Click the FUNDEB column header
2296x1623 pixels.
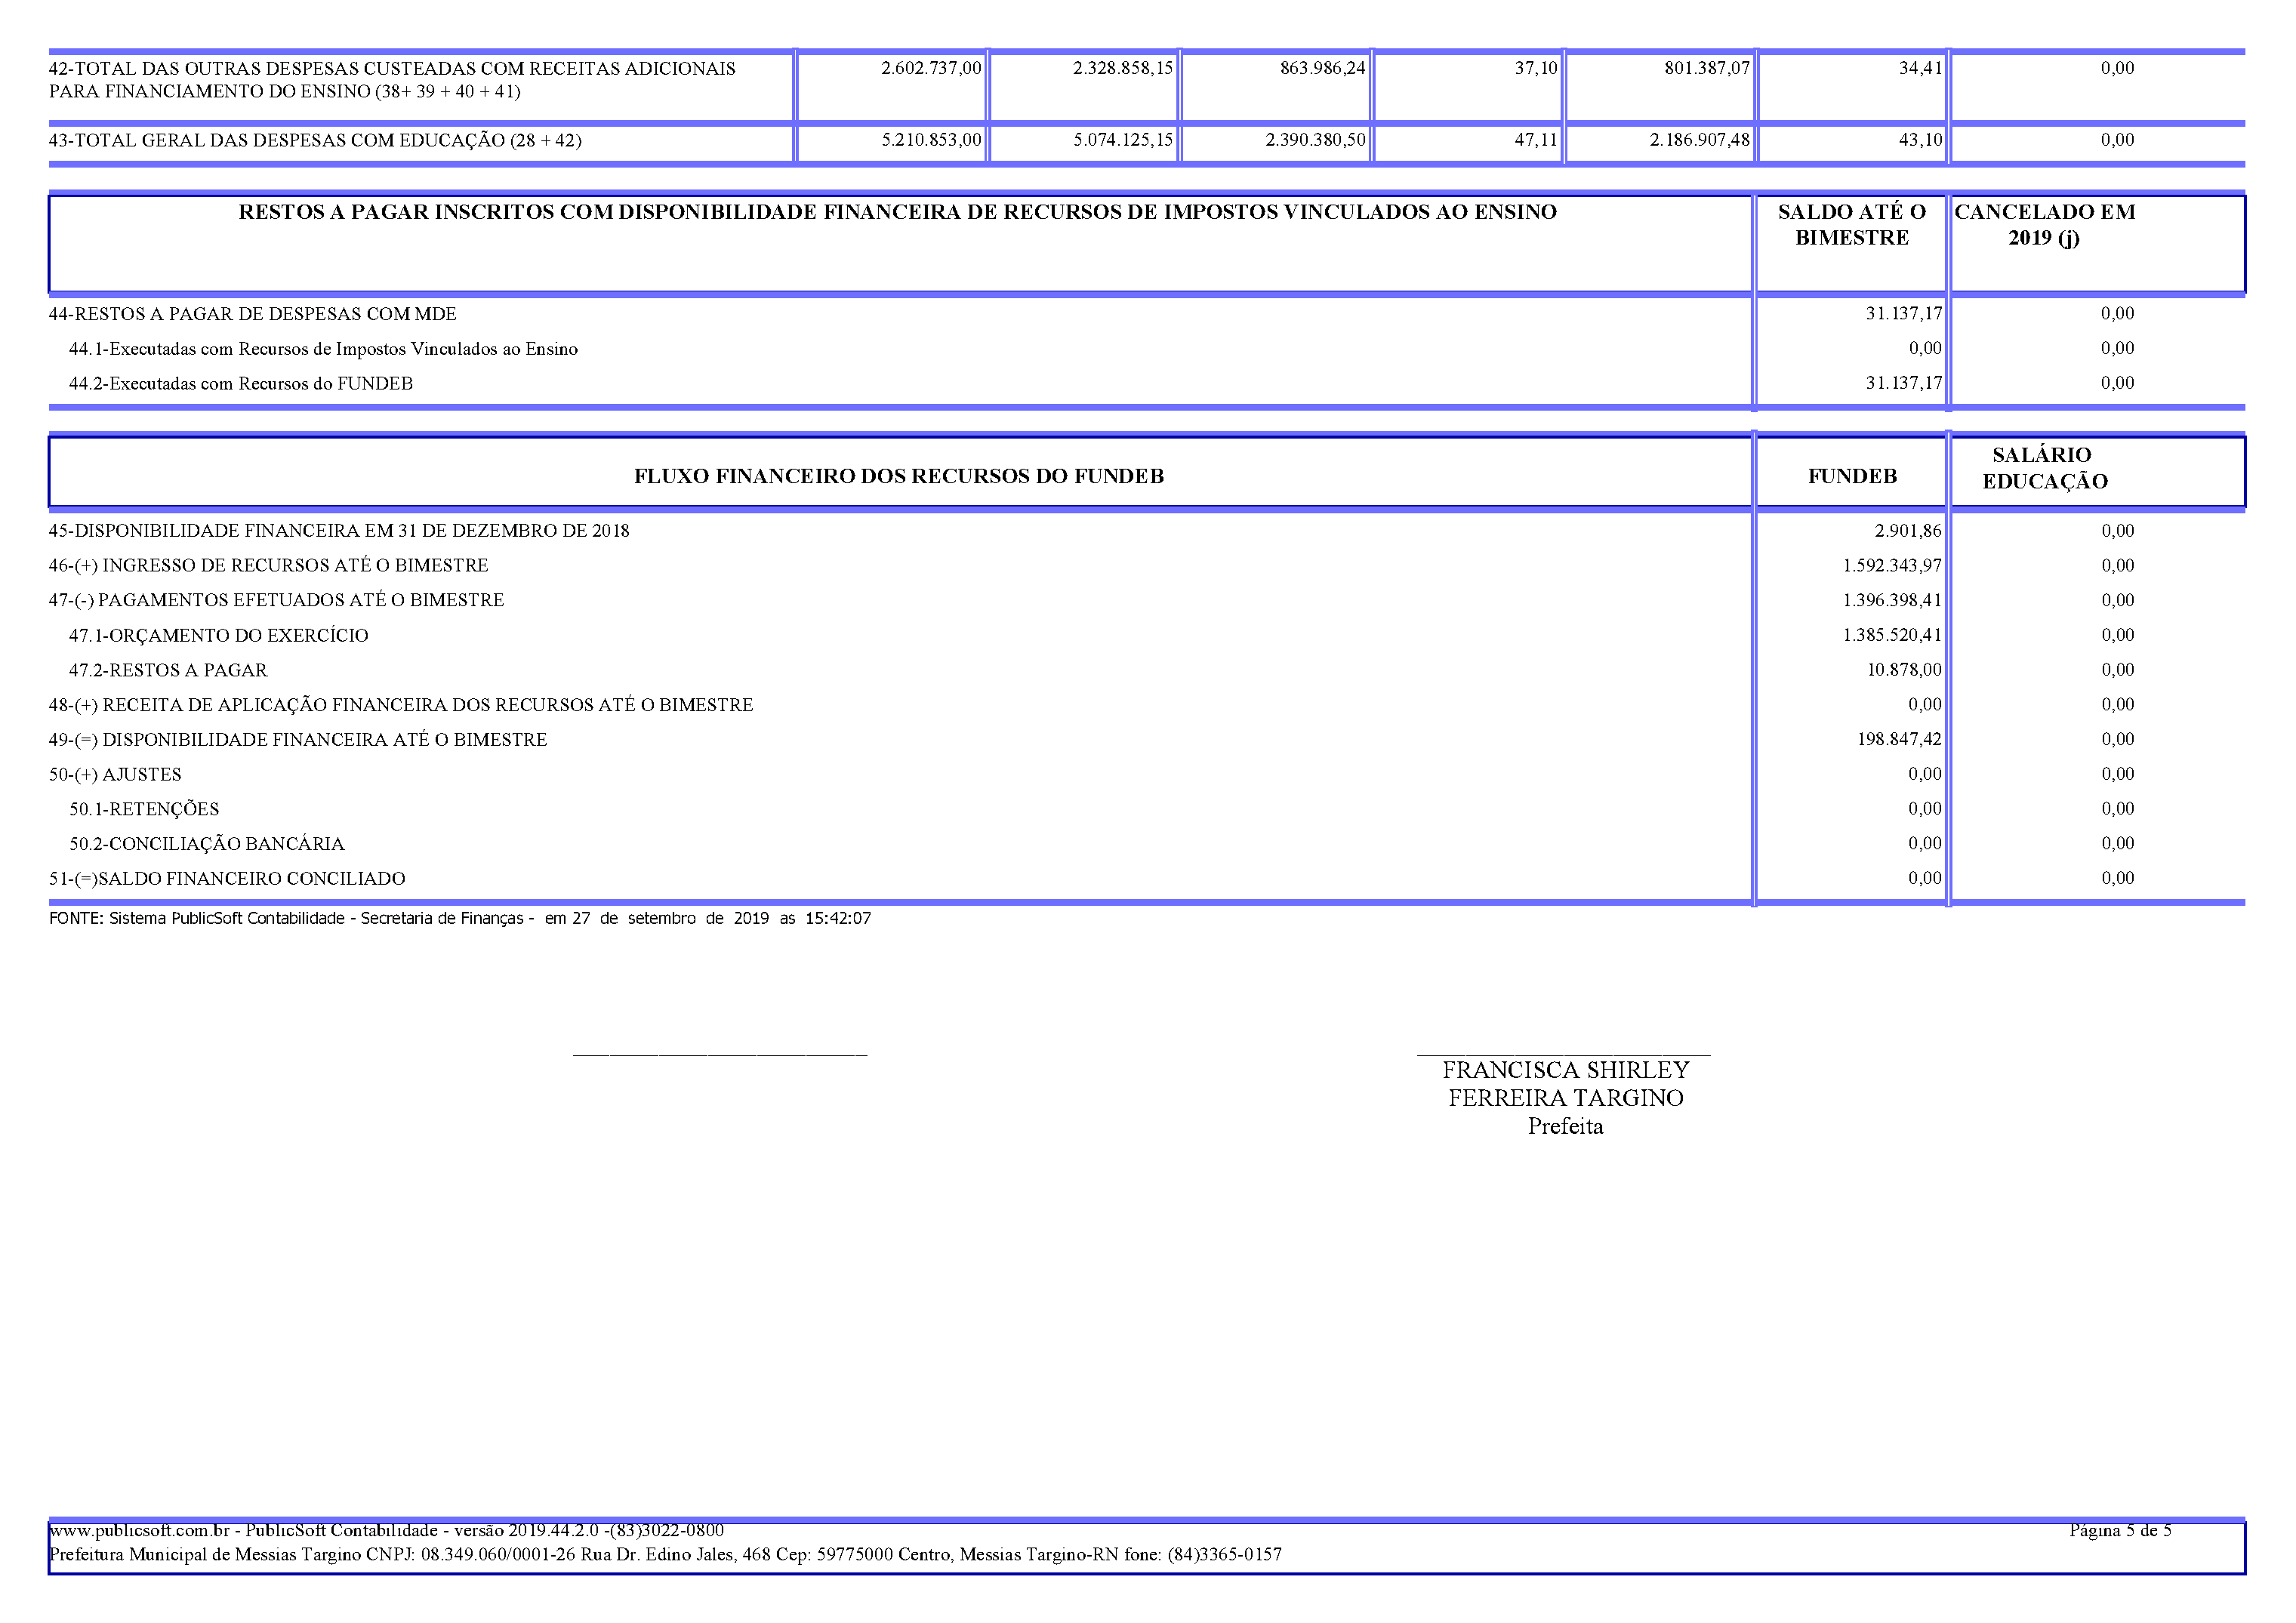click(x=1851, y=476)
